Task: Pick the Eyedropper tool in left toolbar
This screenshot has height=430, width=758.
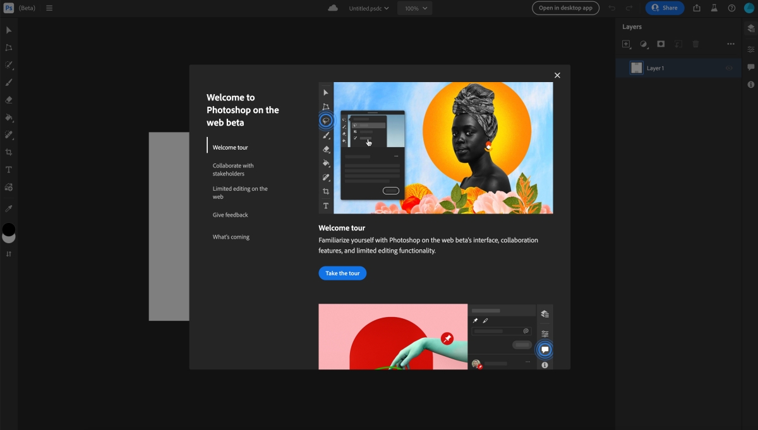Action: point(9,208)
